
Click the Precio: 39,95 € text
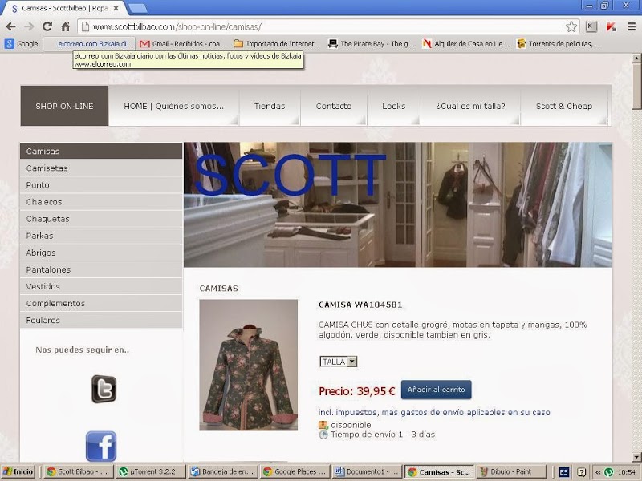coord(357,391)
